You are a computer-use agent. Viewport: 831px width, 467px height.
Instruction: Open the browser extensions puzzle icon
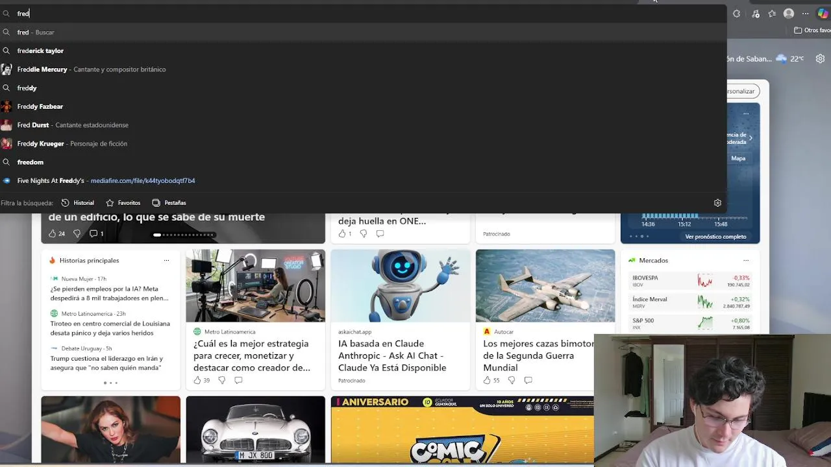[736, 14]
